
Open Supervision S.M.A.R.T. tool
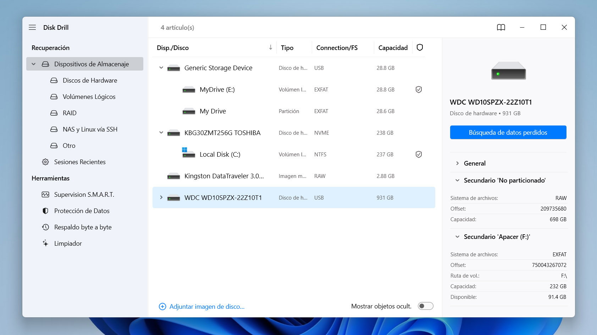pyautogui.click(x=84, y=195)
